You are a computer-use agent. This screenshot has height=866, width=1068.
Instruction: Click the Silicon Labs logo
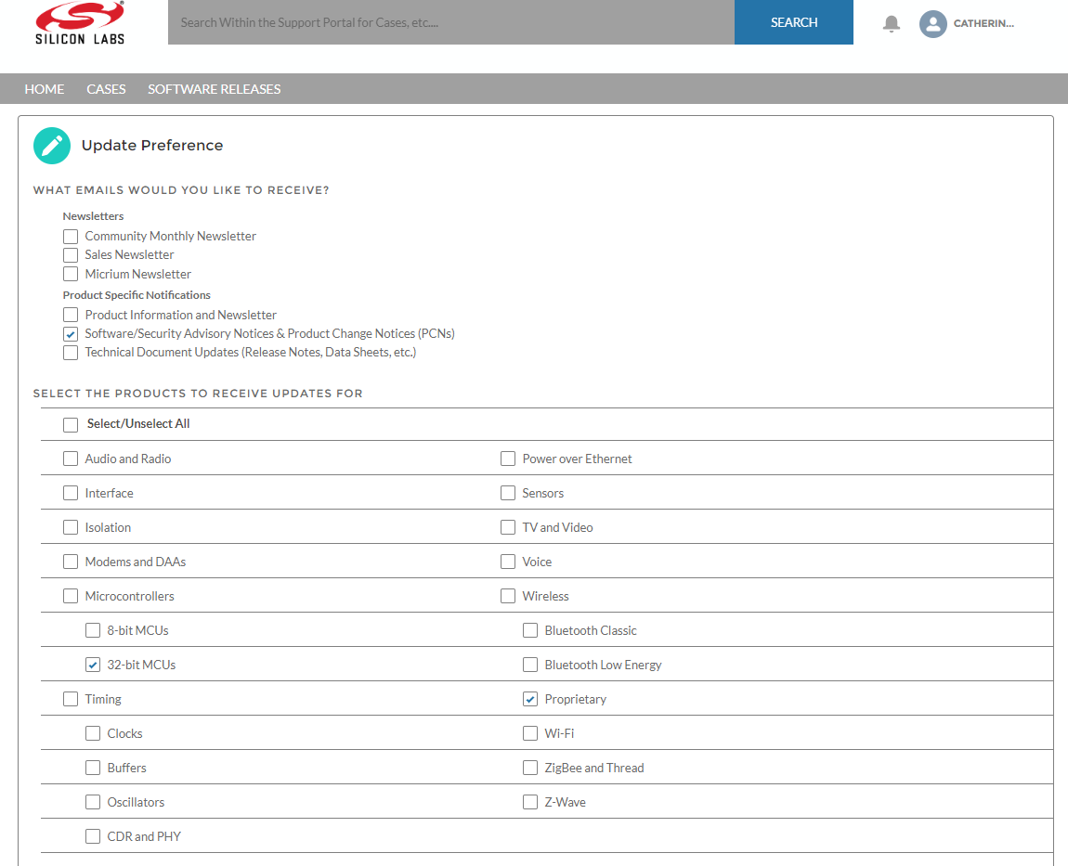point(79,23)
